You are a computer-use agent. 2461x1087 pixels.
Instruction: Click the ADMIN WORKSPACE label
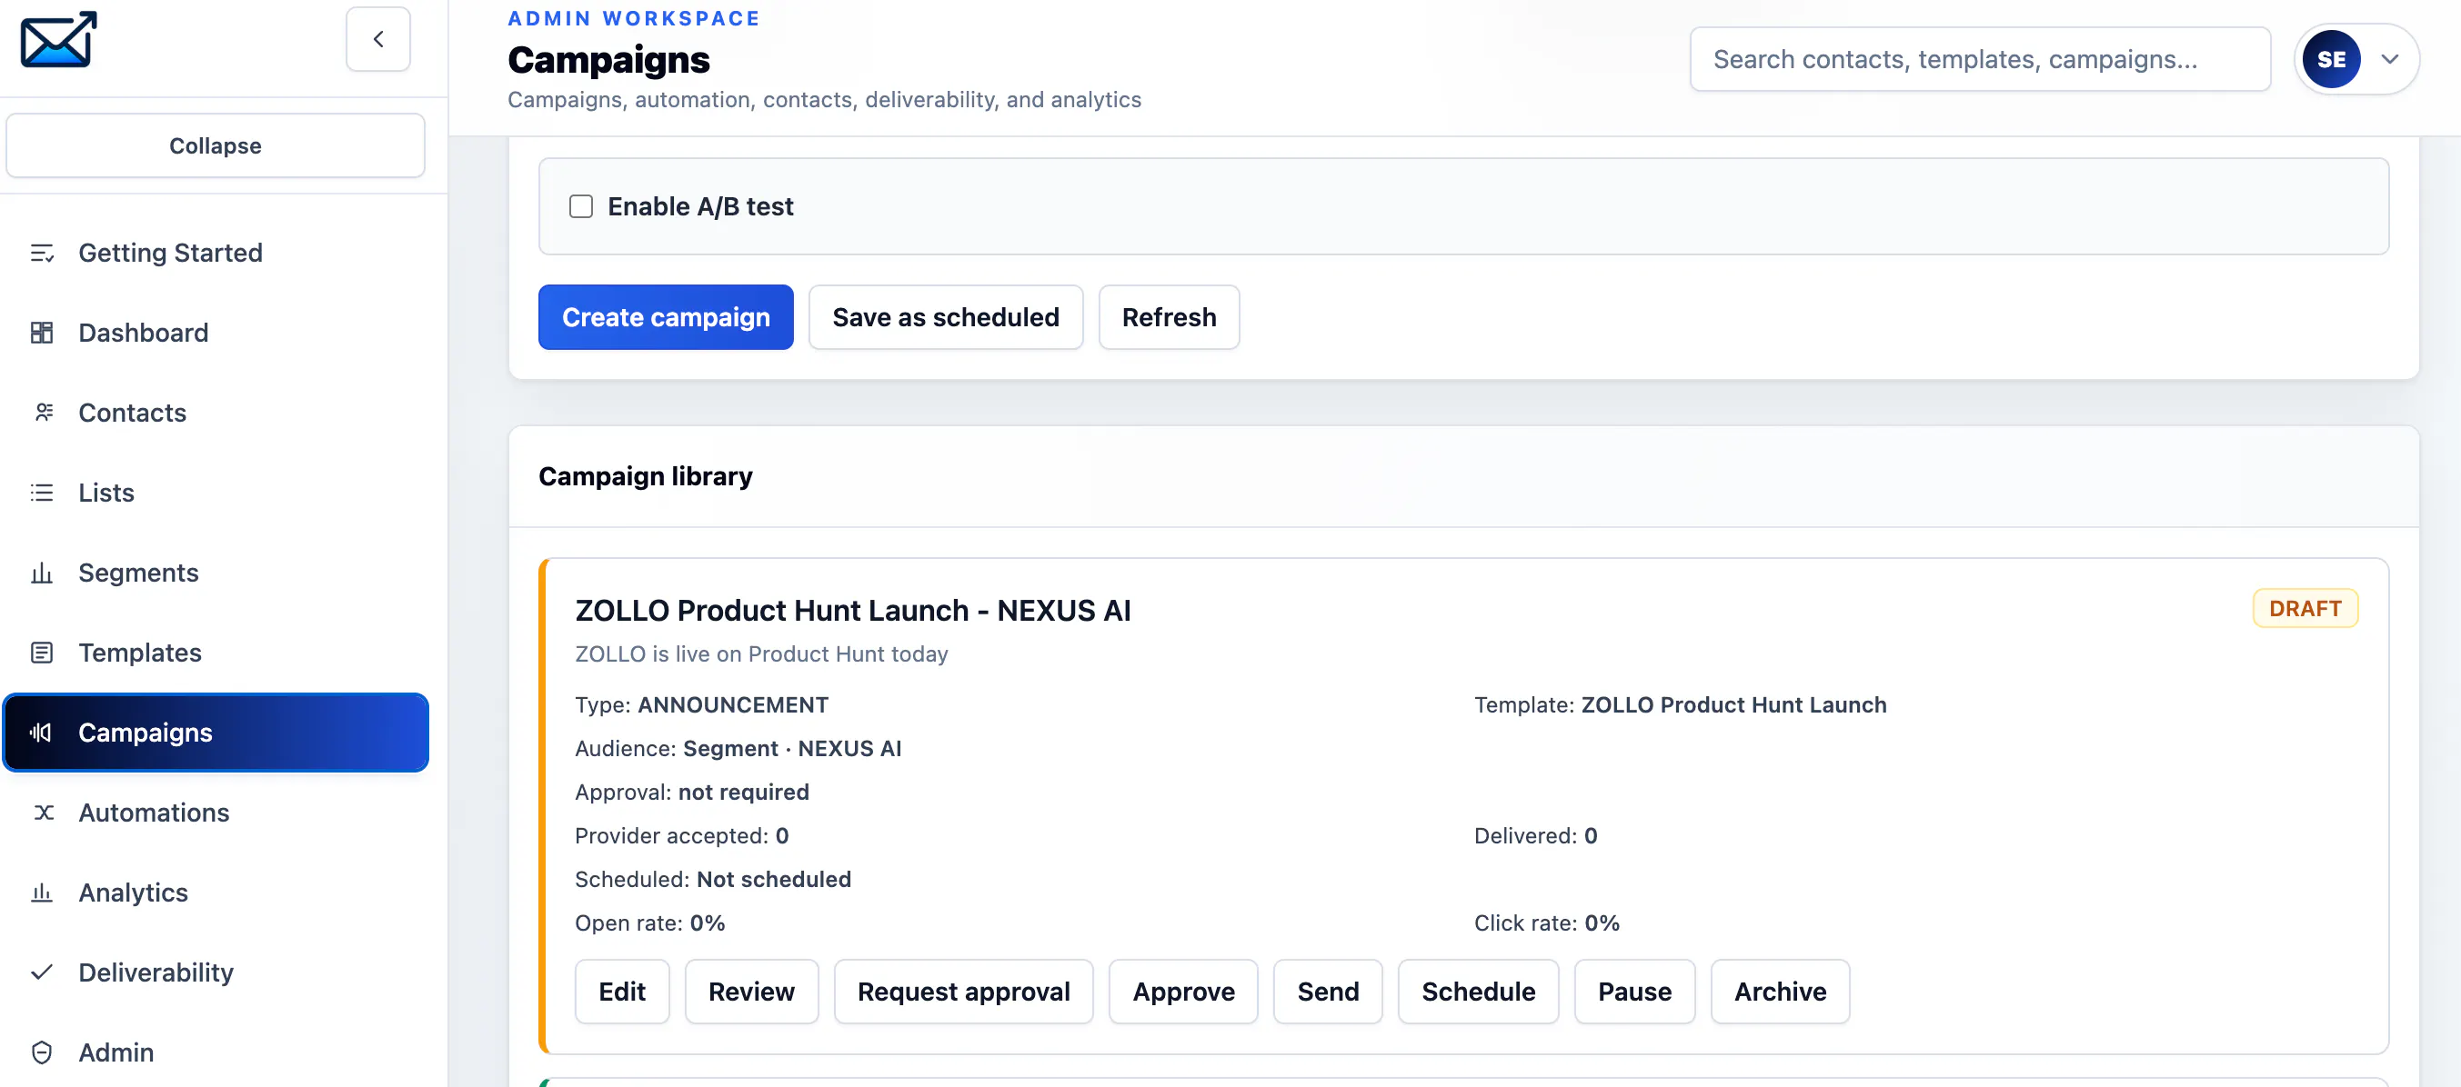[633, 18]
